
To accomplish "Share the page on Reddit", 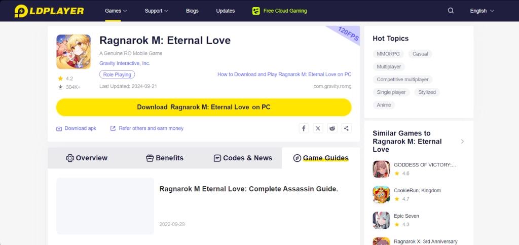I will click(x=332, y=128).
